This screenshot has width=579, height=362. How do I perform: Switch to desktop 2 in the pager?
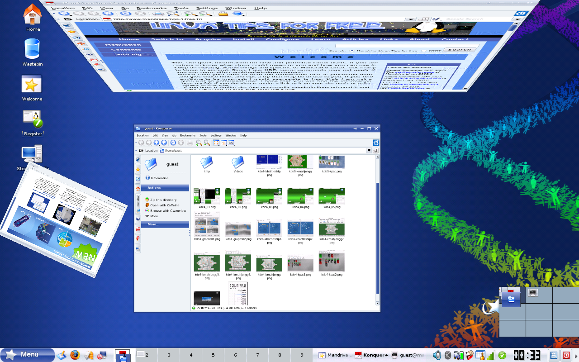(x=146, y=355)
